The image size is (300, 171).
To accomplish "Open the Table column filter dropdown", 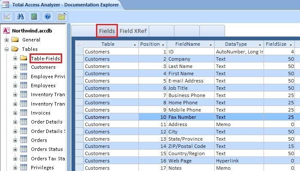I will [x=135, y=44].
